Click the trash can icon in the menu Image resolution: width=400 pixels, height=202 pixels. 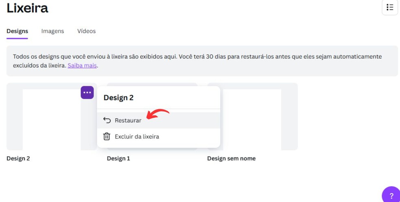107,136
